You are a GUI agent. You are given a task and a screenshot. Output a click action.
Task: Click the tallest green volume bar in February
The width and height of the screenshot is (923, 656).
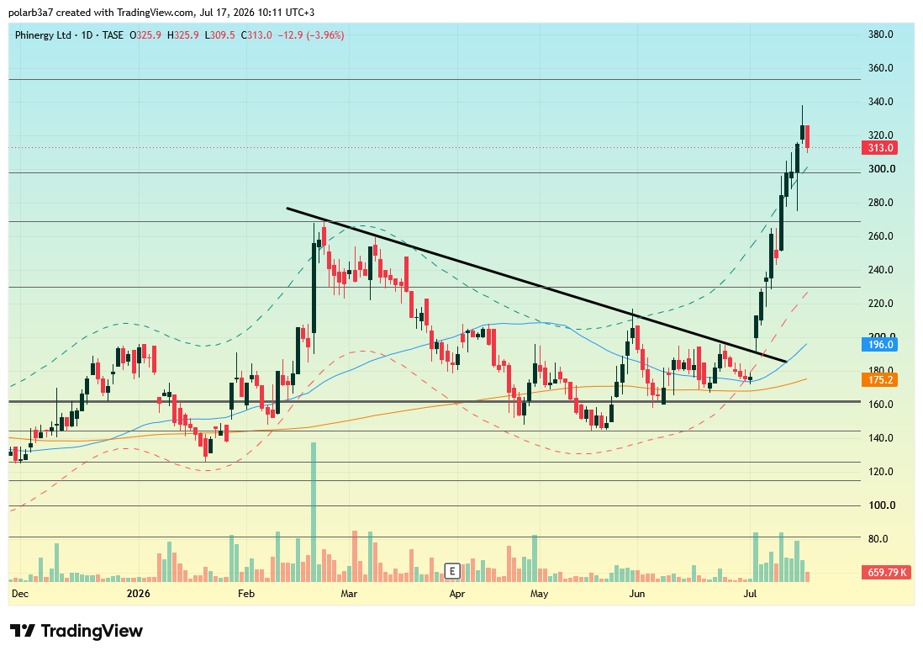tap(314, 512)
